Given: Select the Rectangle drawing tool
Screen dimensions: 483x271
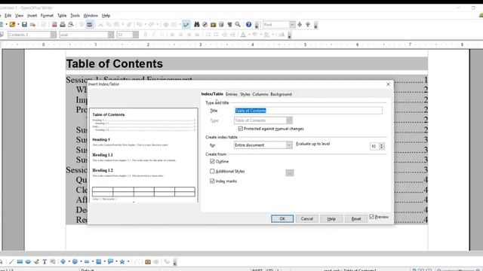Looking at the screenshot, I should (x=20, y=262).
